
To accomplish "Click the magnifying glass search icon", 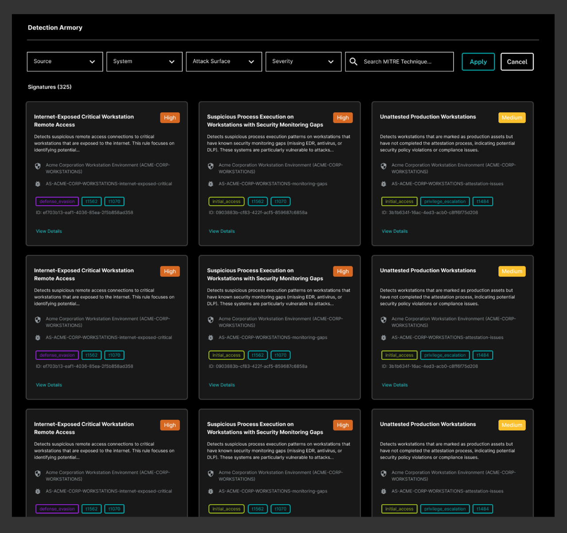I will 353,62.
